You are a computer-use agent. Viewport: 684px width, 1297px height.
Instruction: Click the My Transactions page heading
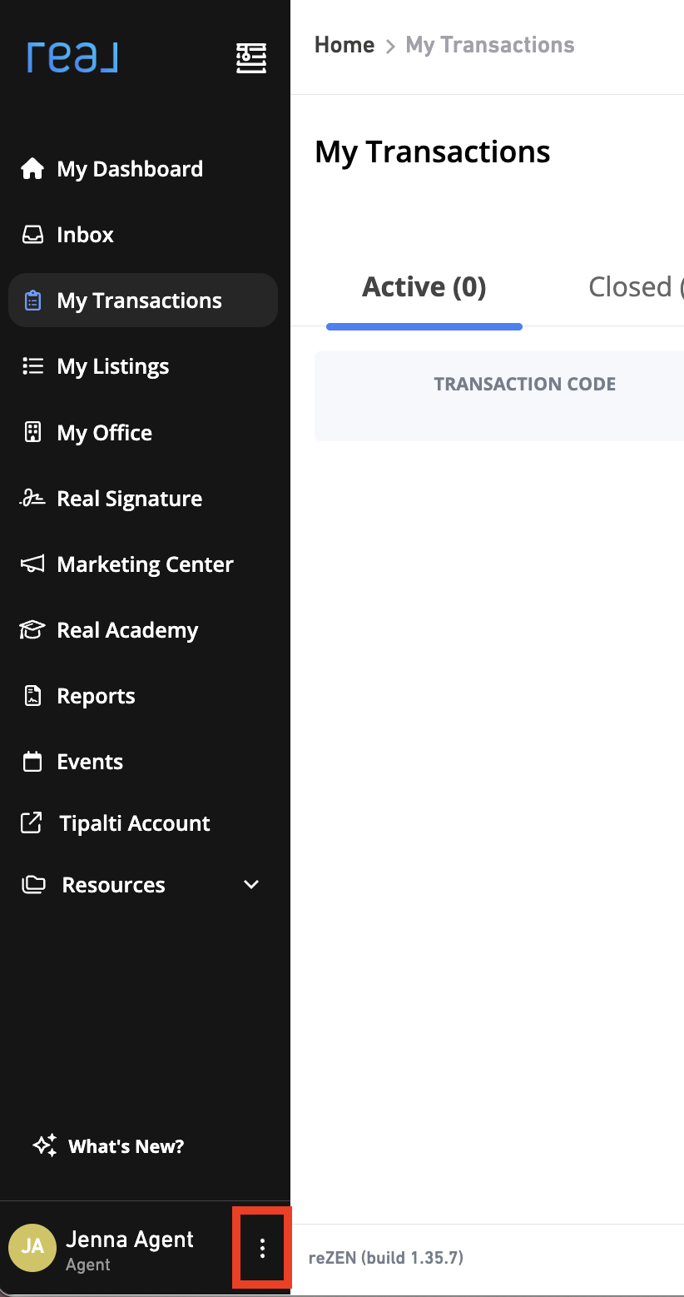pyautogui.click(x=433, y=152)
